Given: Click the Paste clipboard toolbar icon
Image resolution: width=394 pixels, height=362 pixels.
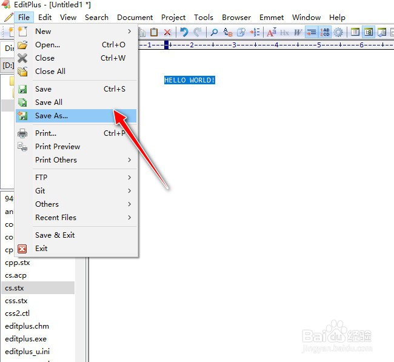Looking at the screenshot, I should [x=154, y=32].
